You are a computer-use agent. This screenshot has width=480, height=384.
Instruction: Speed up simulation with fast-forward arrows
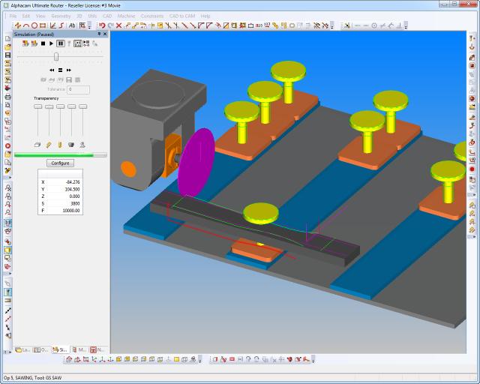click(x=69, y=70)
